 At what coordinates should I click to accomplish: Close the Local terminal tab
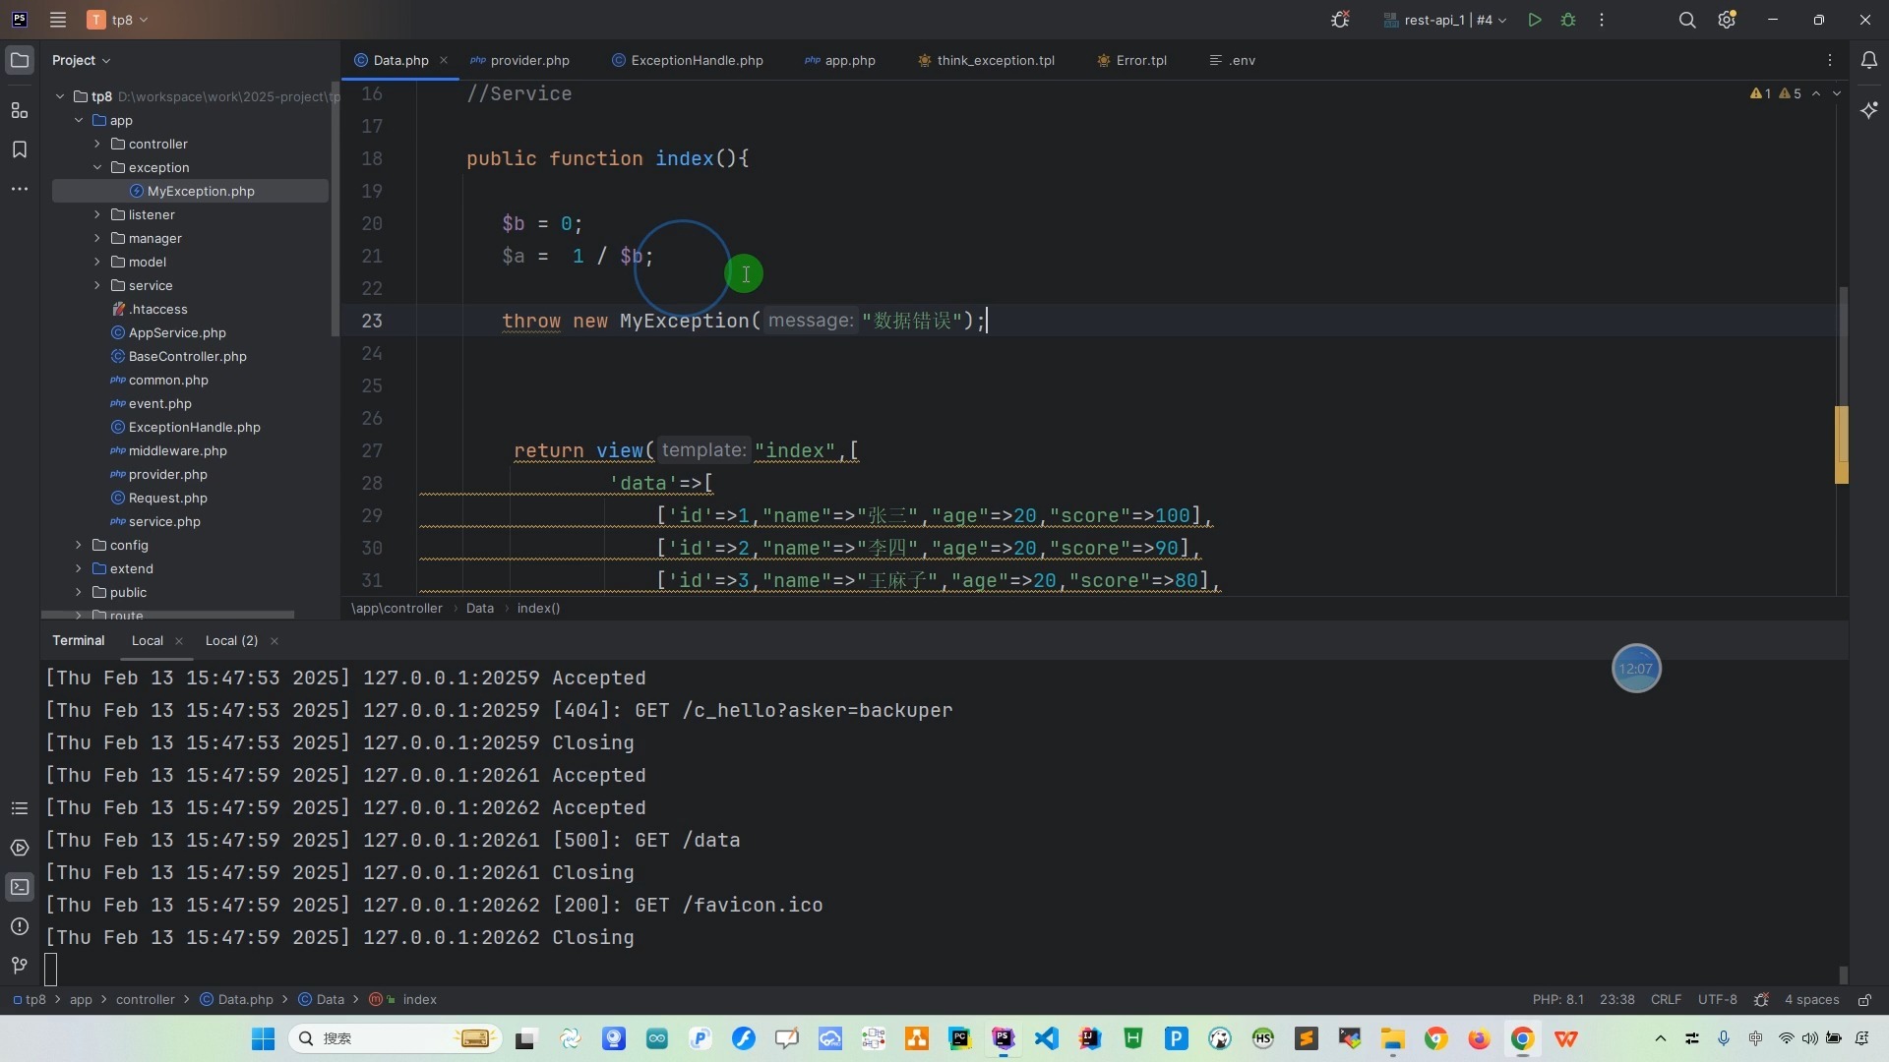pyautogui.click(x=179, y=641)
